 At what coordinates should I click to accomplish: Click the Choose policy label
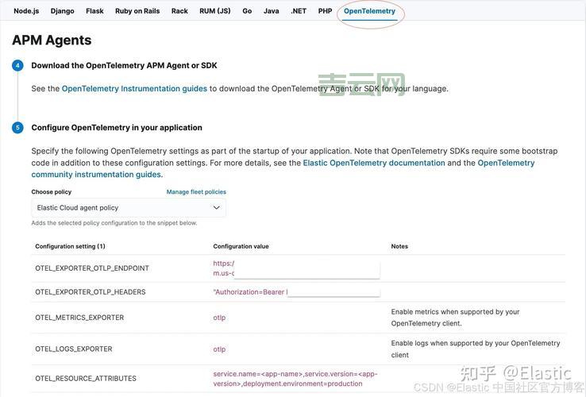click(52, 192)
